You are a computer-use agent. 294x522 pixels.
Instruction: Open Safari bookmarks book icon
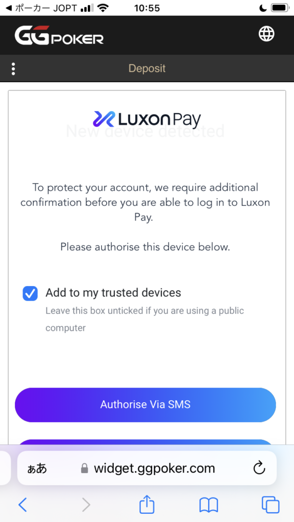[x=209, y=505]
